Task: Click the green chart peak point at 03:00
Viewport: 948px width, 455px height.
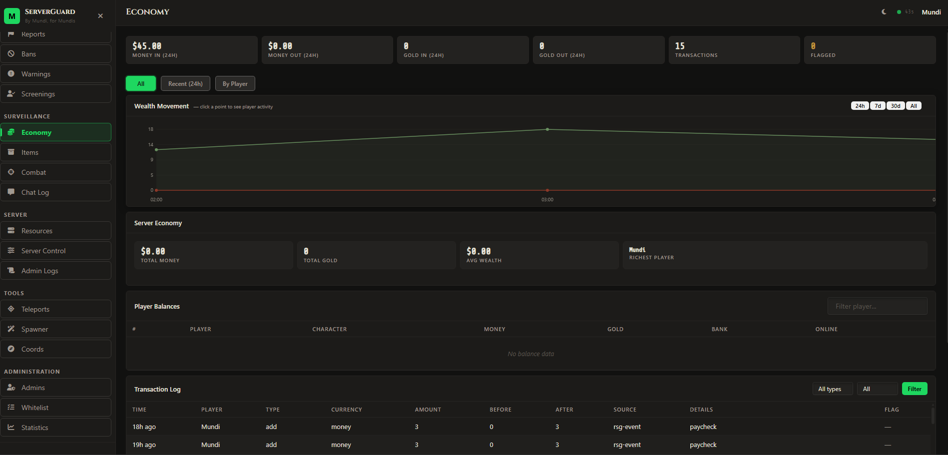Action: click(547, 129)
